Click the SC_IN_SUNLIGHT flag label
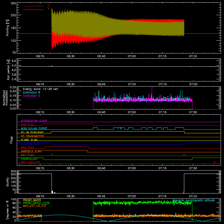This screenshot has height=224, width=224. [32, 132]
